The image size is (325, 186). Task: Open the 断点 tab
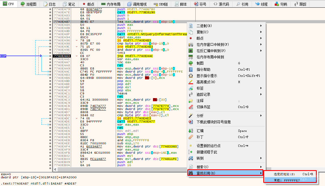coord(88,4)
